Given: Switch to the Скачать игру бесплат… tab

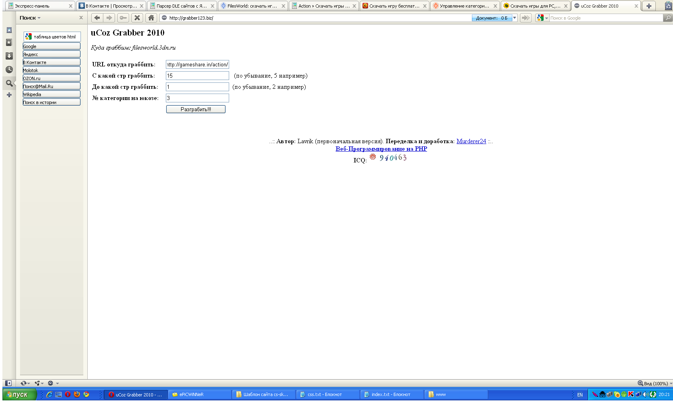Looking at the screenshot, I should [395, 6].
